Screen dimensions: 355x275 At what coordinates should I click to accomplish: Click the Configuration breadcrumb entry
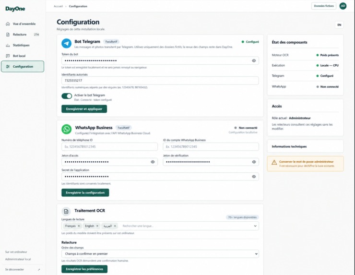pyautogui.click(x=78, y=6)
